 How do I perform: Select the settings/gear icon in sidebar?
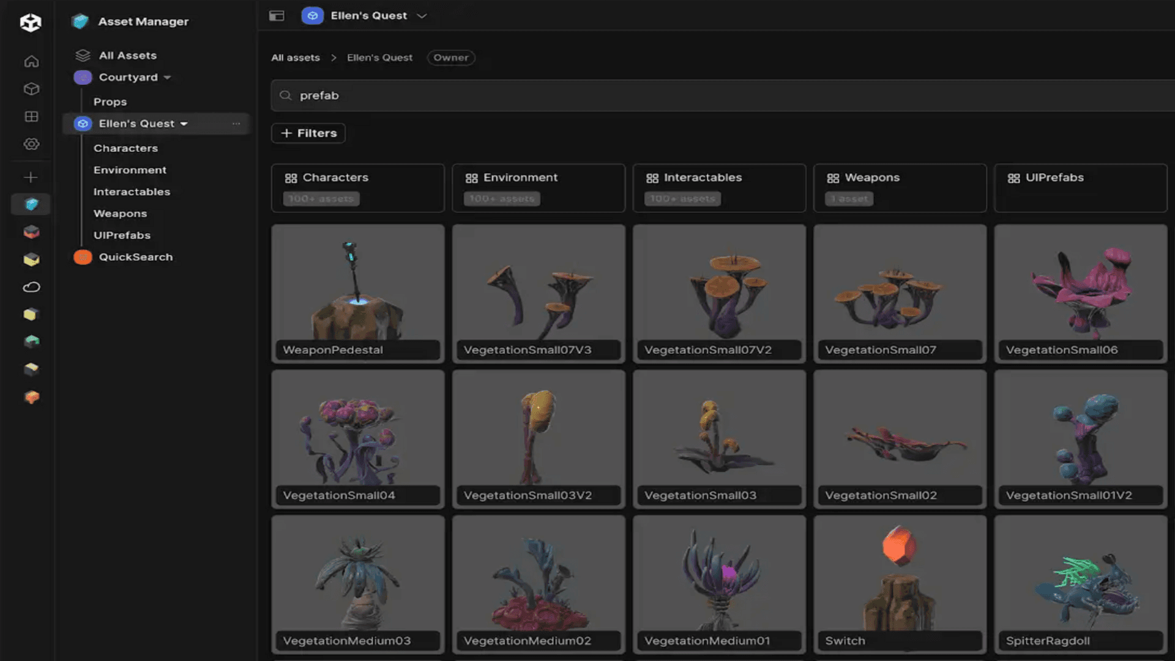pos(31,144)
